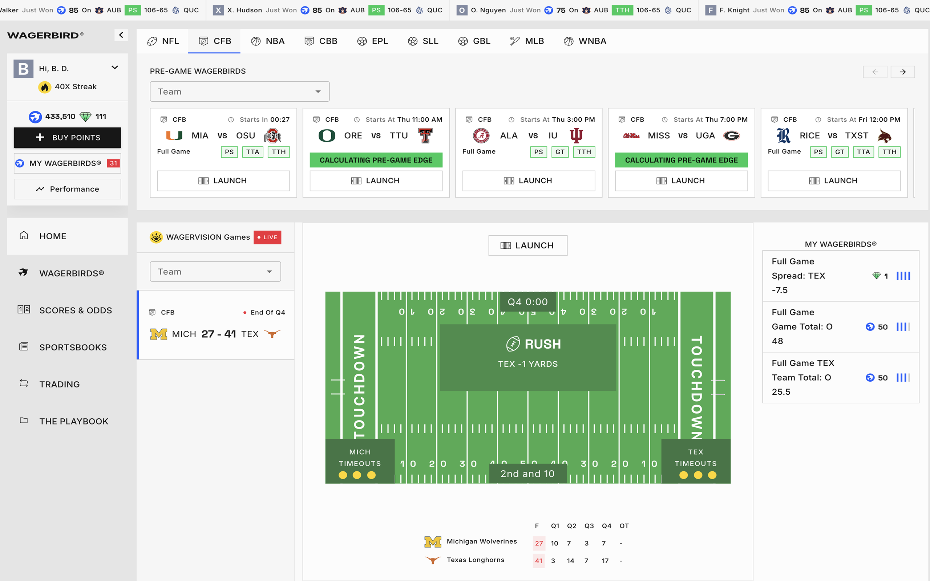Click the Alabama logo
This screenshot has width=930, height=581.
(481, 136)
